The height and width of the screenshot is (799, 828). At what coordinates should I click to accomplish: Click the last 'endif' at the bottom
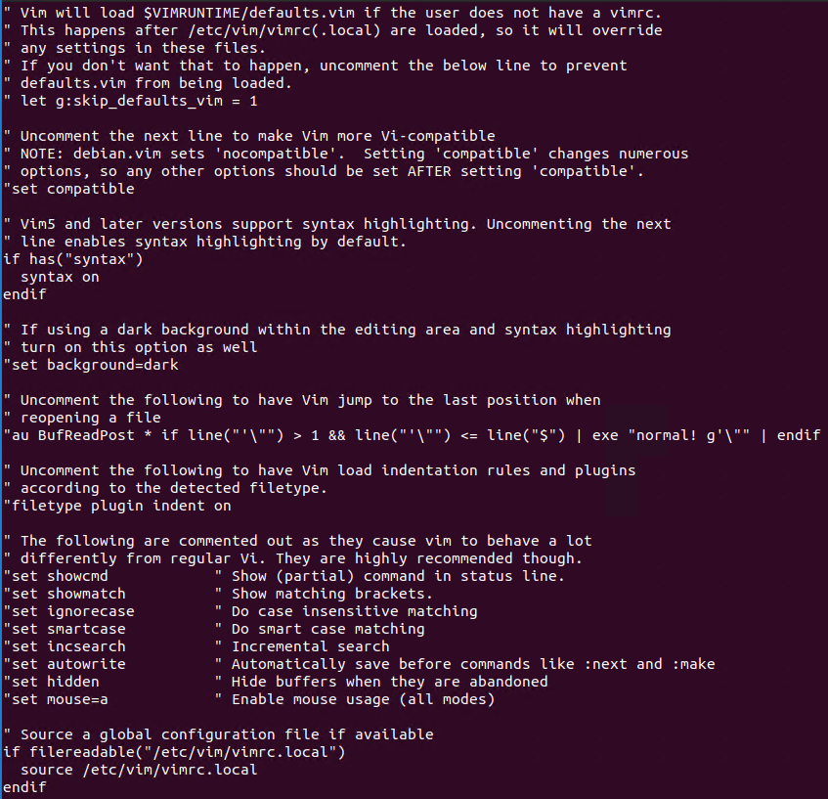pyautogui.click(x=24, y=787)
